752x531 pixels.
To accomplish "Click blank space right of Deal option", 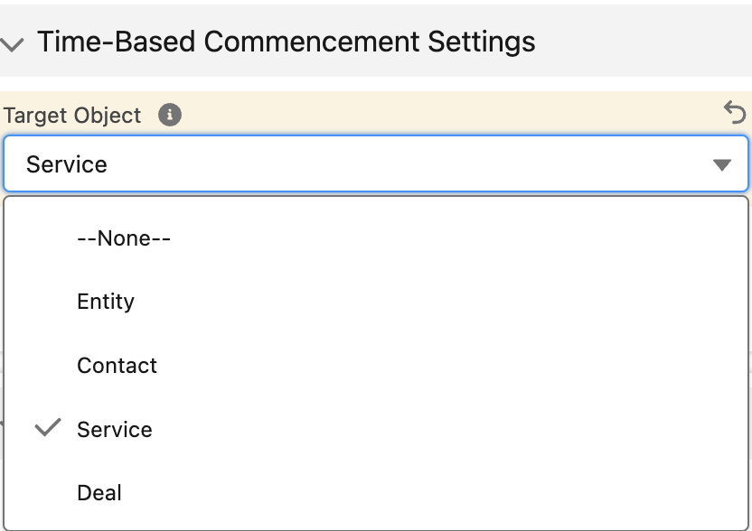I will [x=432, y=493].
